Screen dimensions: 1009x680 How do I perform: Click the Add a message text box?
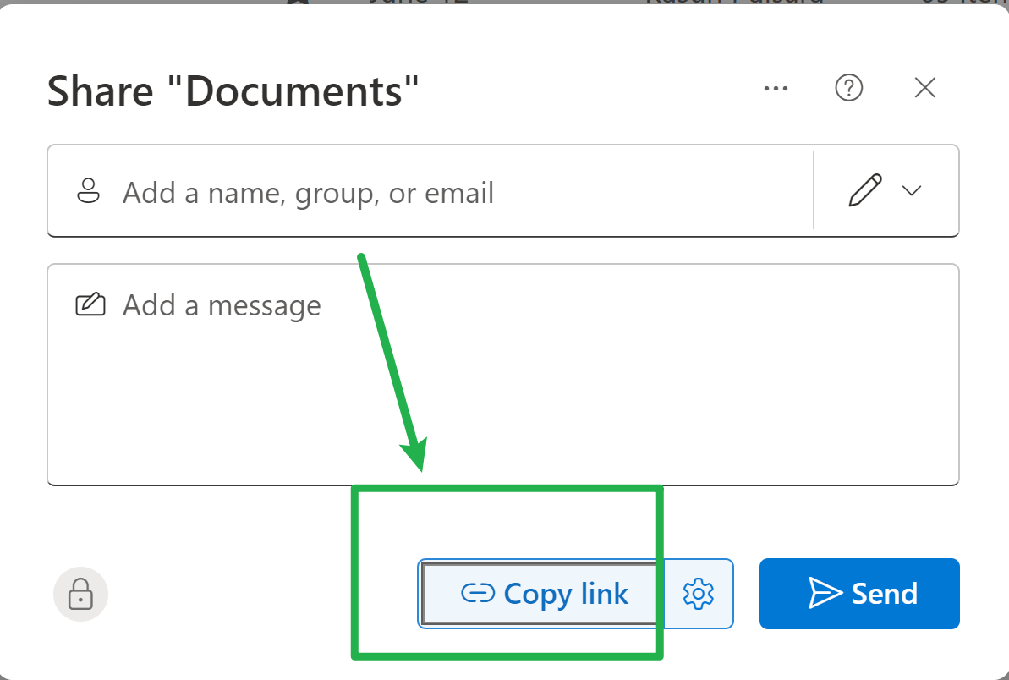tap(503, 375)
